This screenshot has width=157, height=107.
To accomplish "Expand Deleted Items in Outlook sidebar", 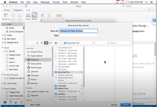I will point(2,43).
